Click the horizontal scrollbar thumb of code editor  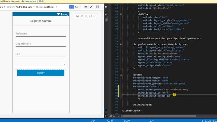(159, 116)
